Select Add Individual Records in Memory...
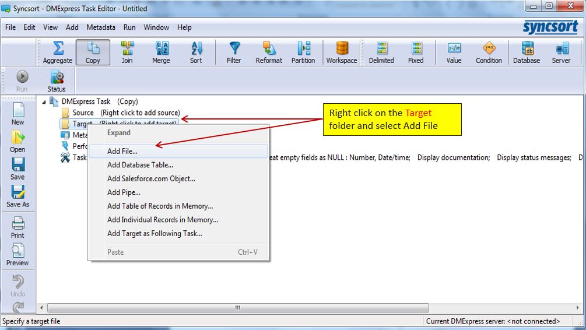 click(178, 220)
